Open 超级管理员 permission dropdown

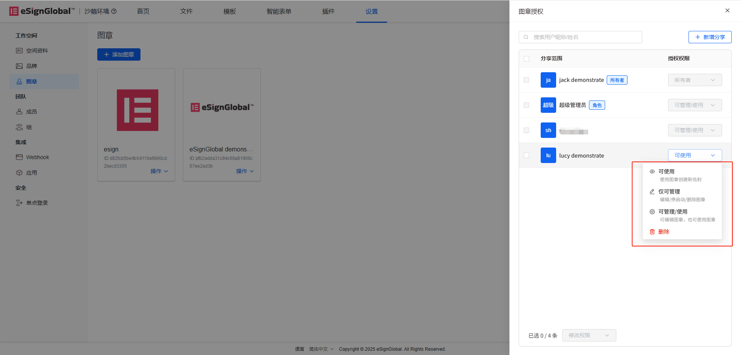coord(695,105)
